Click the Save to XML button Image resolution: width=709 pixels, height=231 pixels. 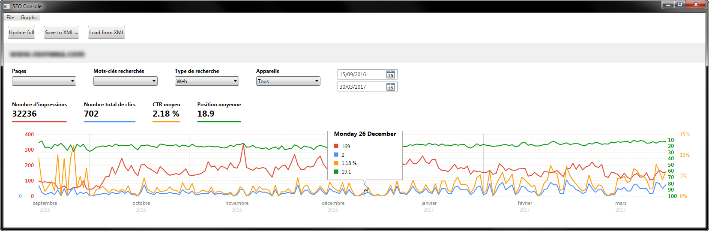point(61,33)
